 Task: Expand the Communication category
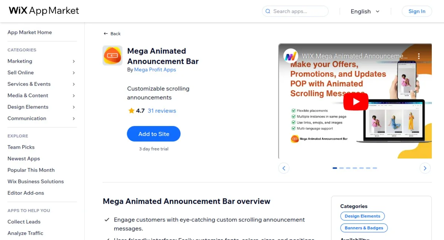[74, 119]
